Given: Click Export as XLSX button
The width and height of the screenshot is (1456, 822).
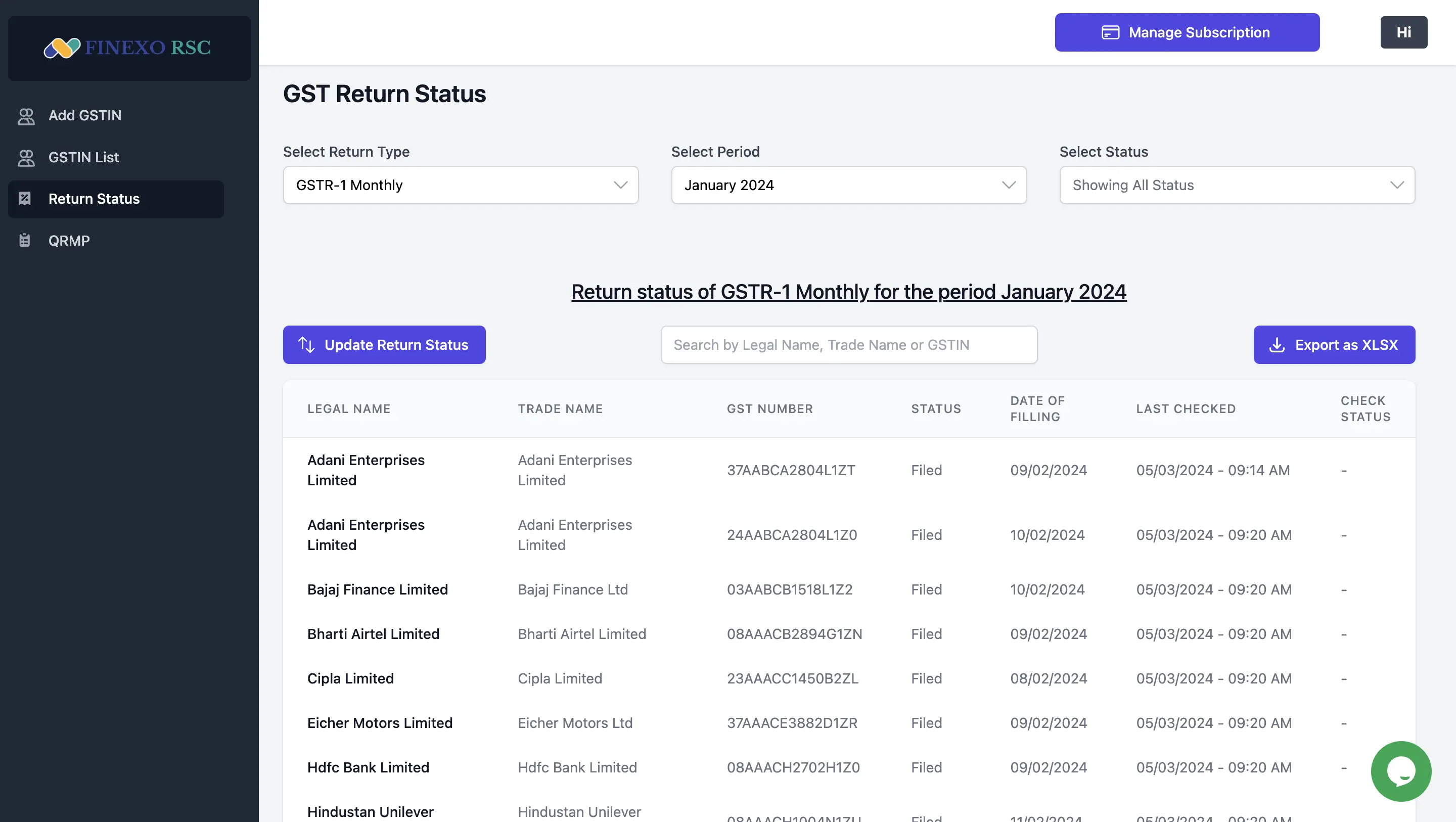Looking at the screenshot, I should click(1334, 345).
